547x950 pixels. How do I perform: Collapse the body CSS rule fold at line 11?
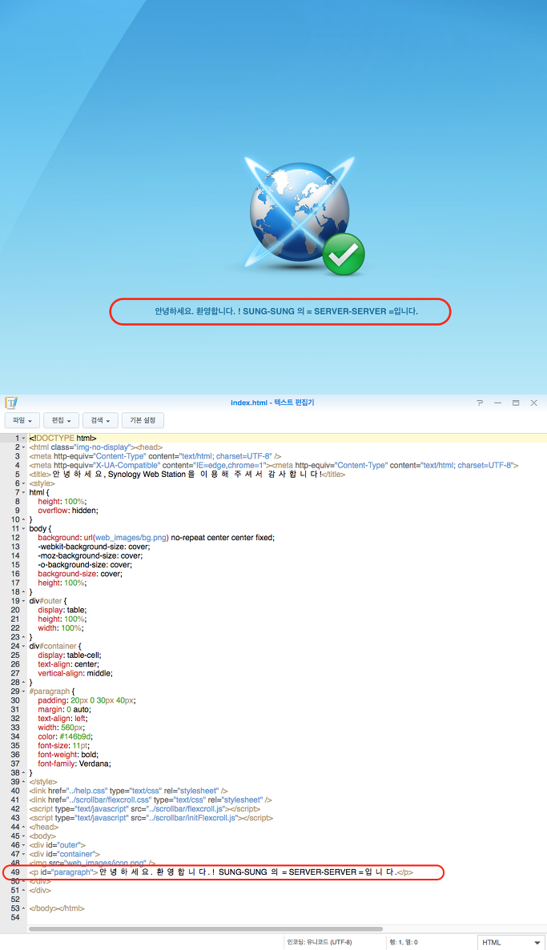coord(24,529)
